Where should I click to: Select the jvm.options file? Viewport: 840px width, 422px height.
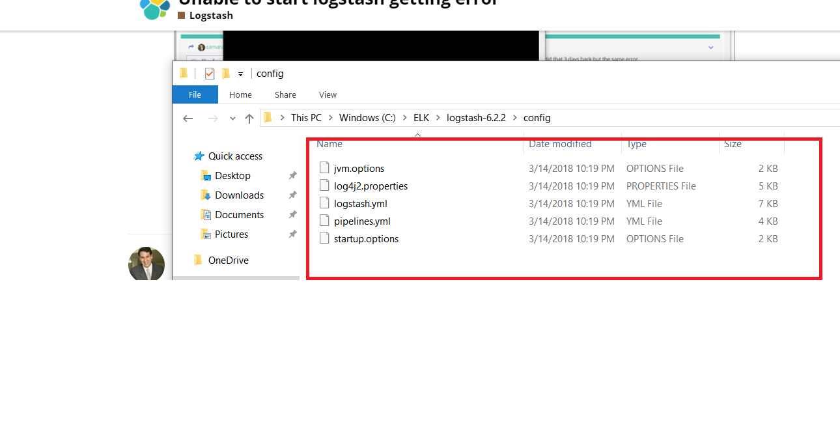pos(359,169)
